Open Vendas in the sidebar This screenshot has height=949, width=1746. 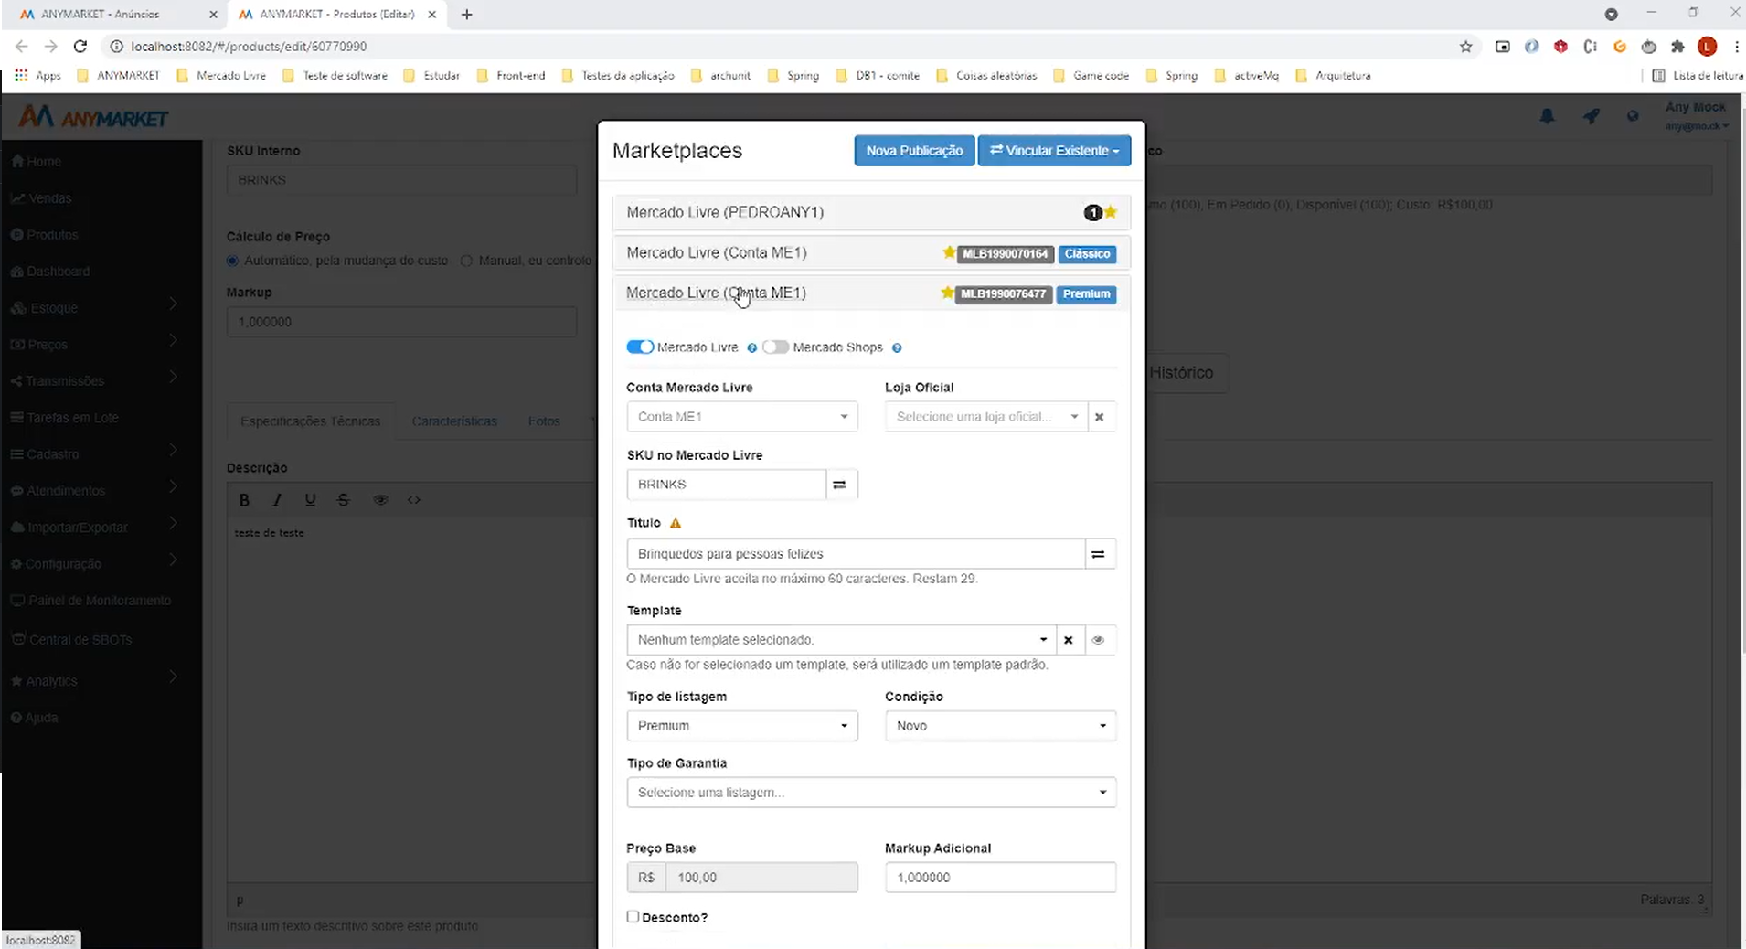41,198
